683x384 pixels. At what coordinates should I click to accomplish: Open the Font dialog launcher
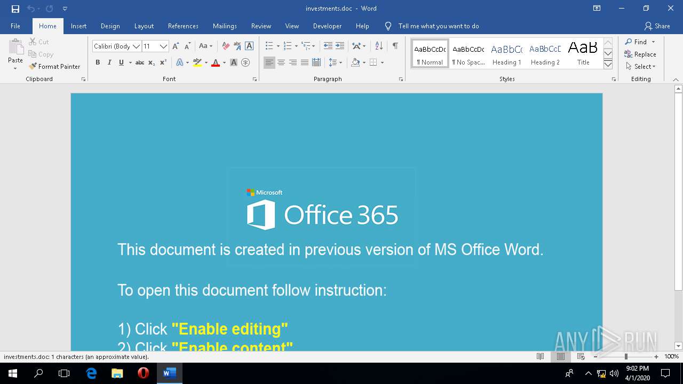[255, 79]
